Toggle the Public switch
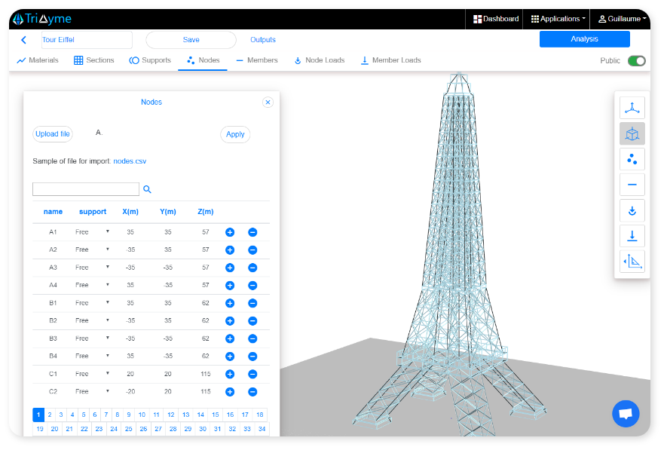This screenshot has width=664, height=450. 636,61
